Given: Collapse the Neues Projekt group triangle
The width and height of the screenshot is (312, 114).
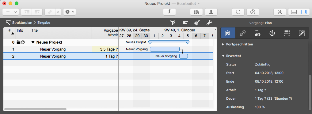Looking at the screenshot, I should [x=33, y=42].
